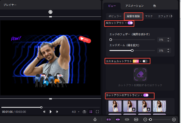181x123 pixels.
Task: Click the プレイヤー panel title
Action: [10, 5]
